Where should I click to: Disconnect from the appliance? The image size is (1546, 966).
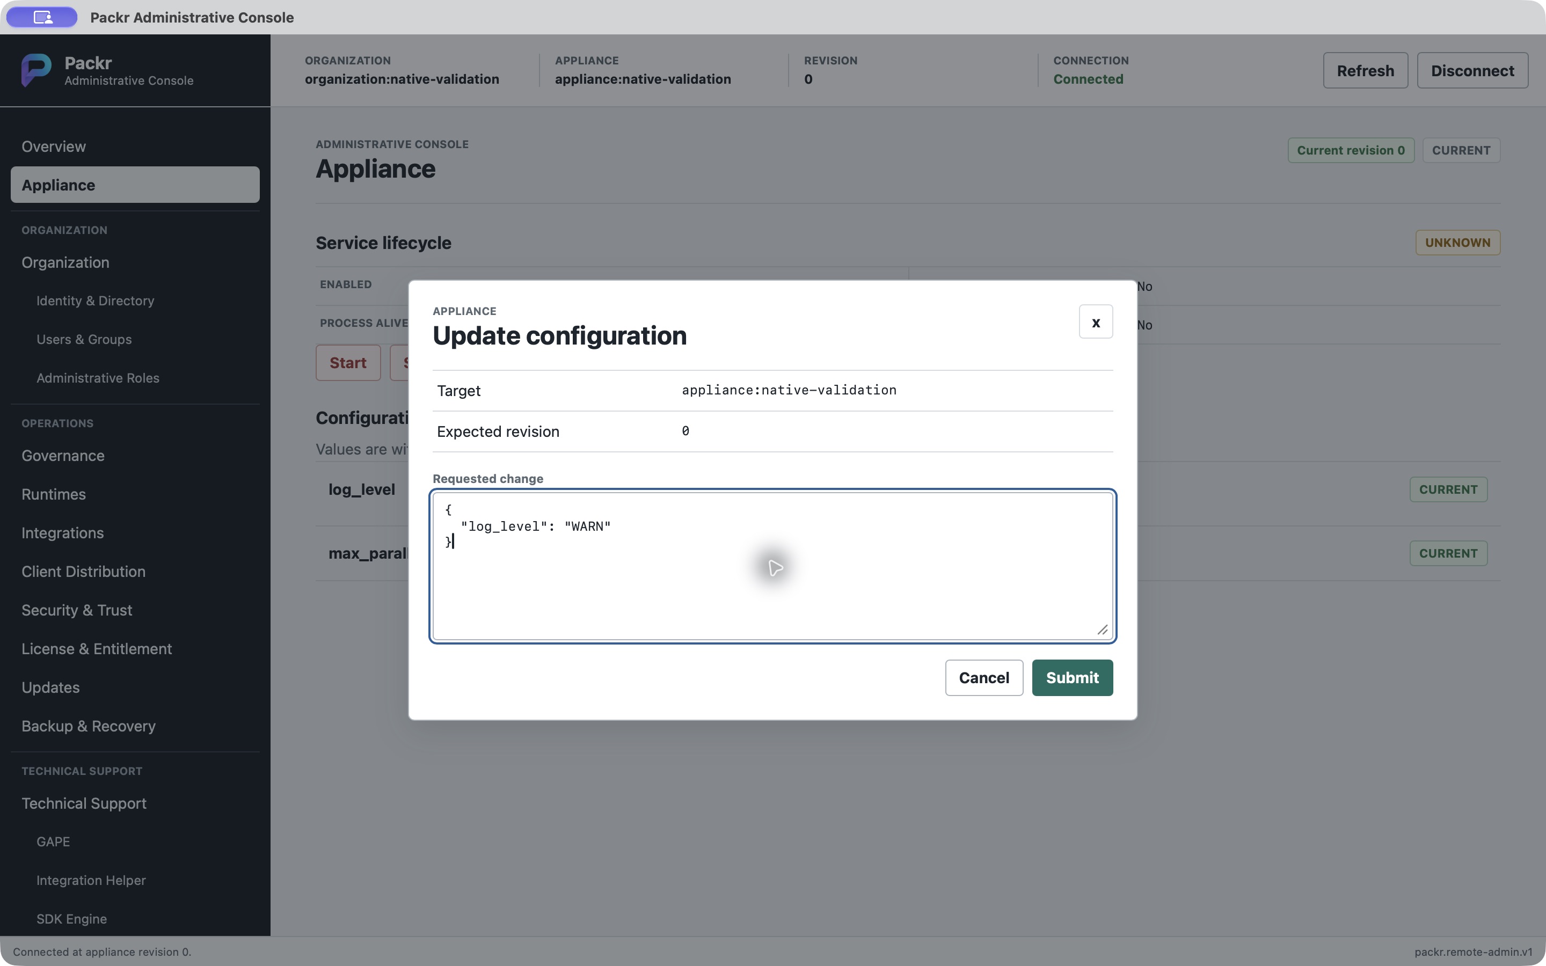coord(1472,70)
